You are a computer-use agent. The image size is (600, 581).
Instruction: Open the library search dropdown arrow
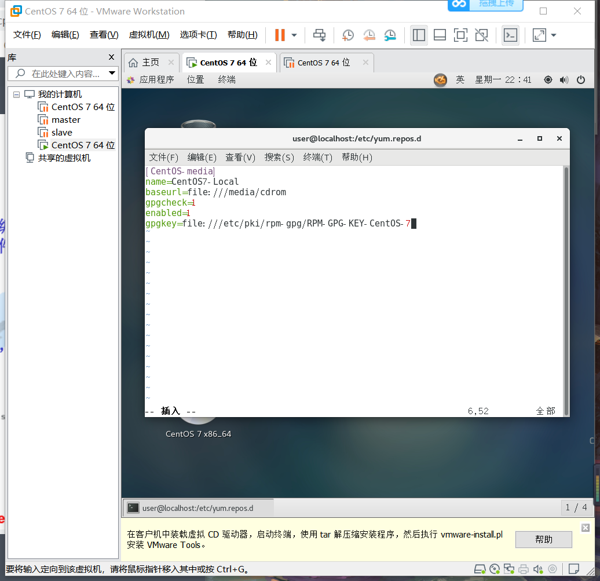pyautogui.click(x=112, y=73)
